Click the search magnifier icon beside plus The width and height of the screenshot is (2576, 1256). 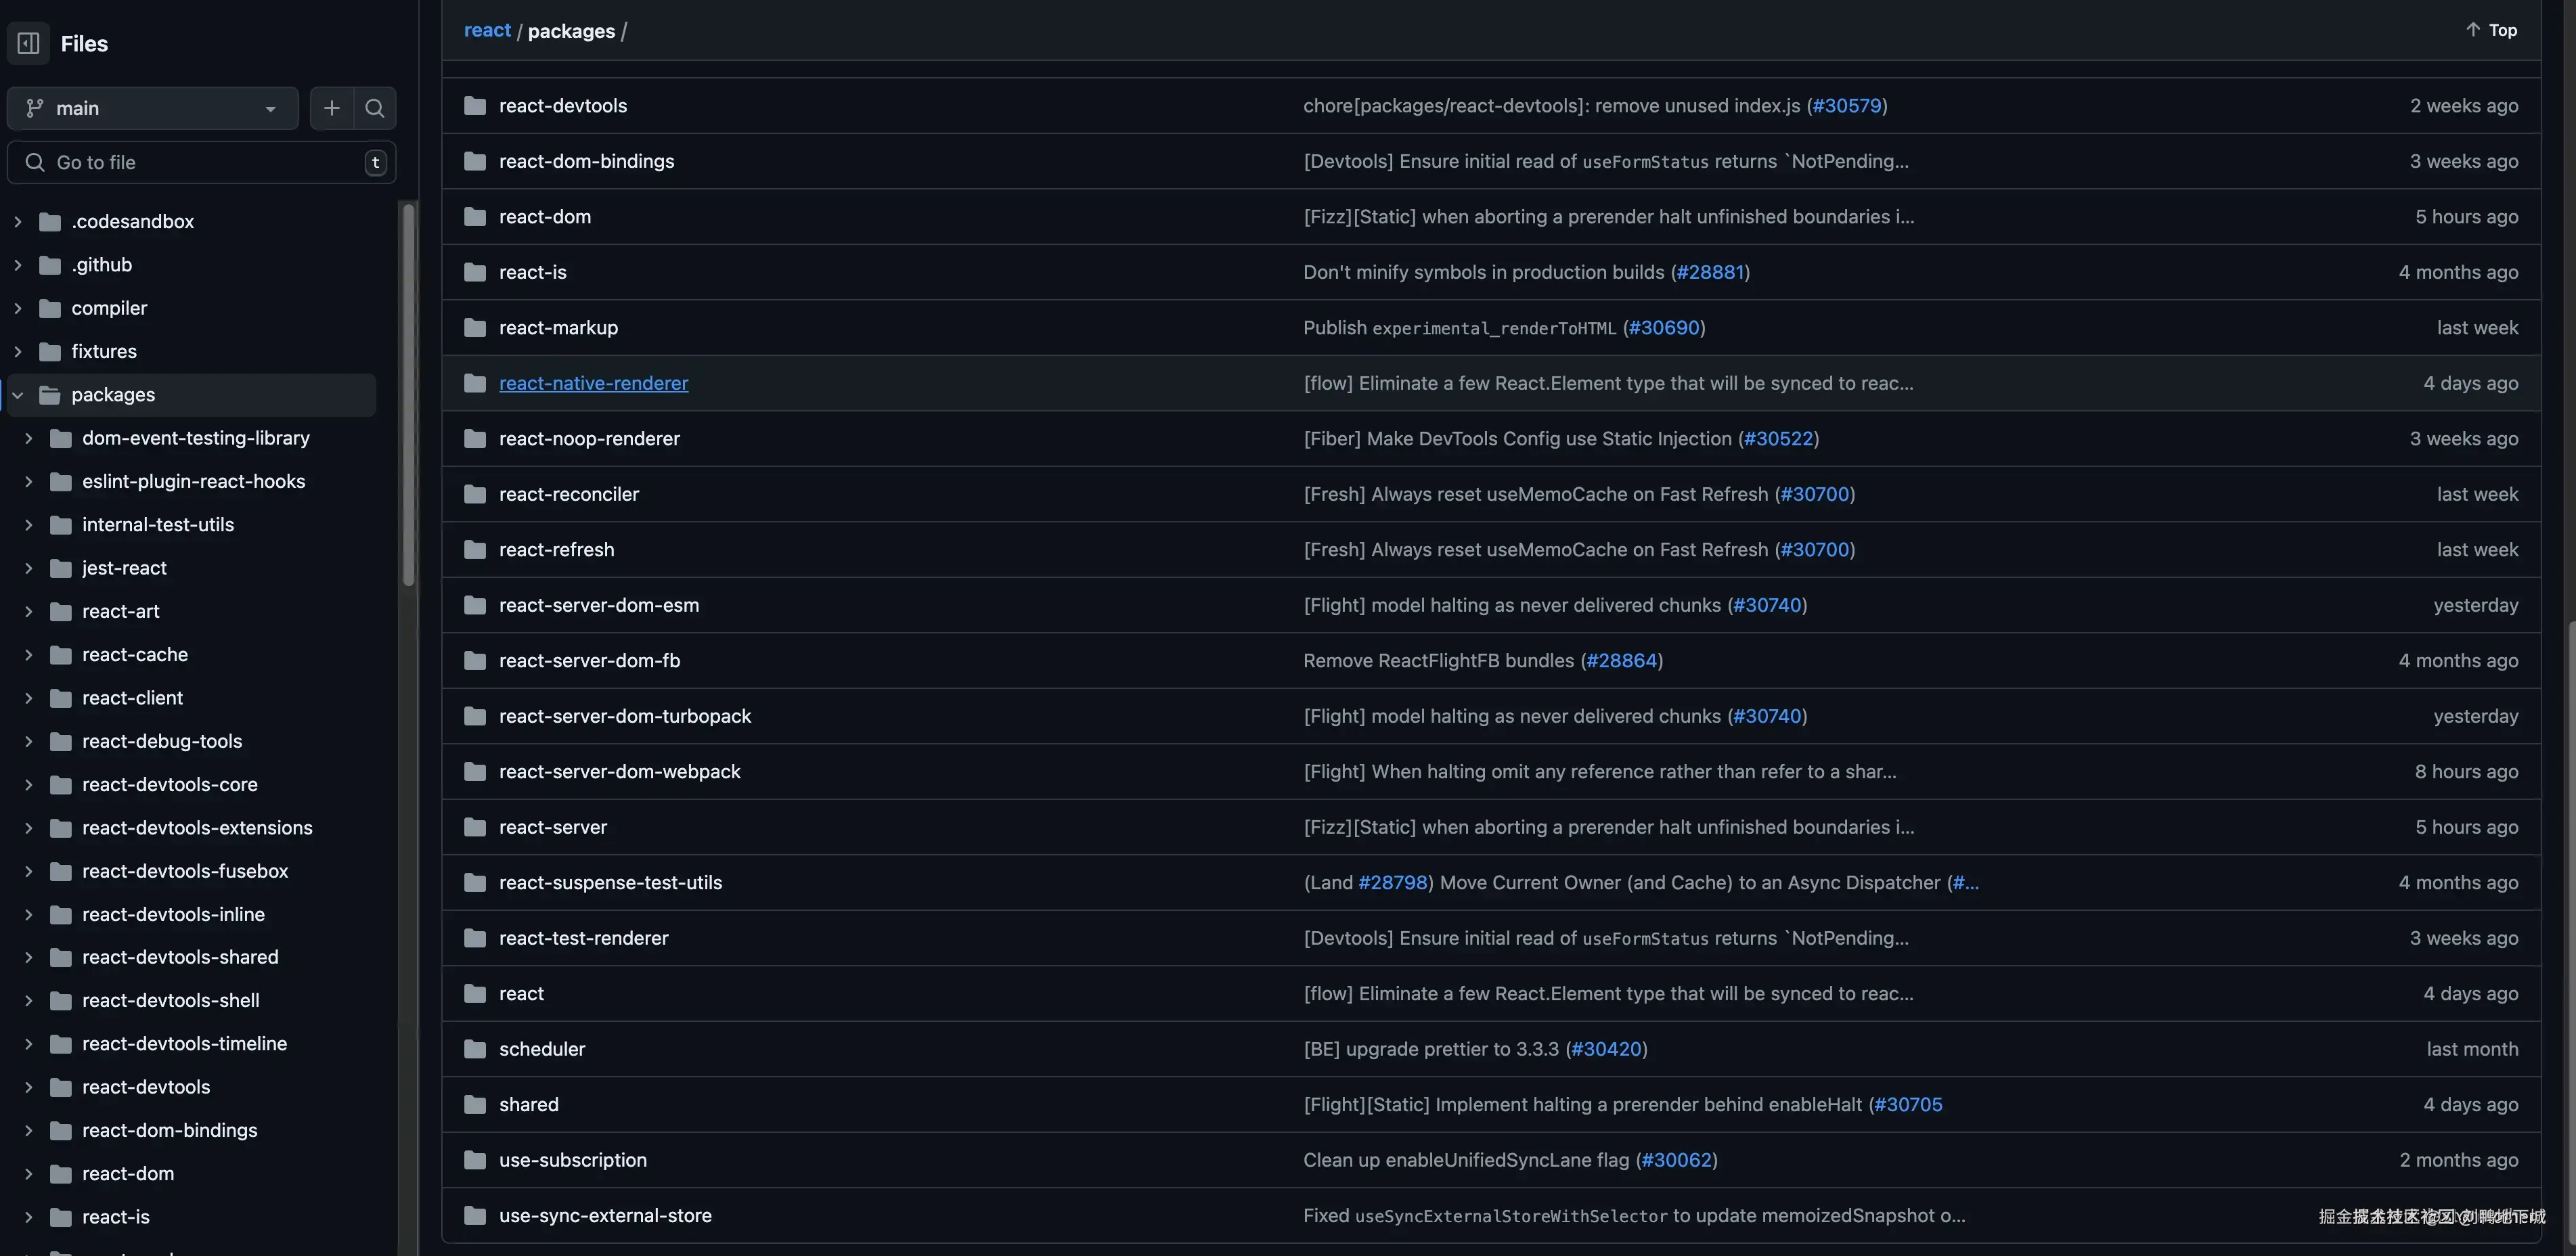point(374,108)
